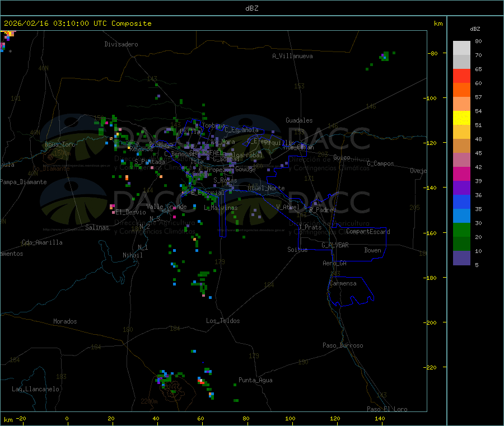Click the 'Lag.Llancanelo' label
This screenshot has height=426, width=504.
pyautogui.click(x=35, y=389)
